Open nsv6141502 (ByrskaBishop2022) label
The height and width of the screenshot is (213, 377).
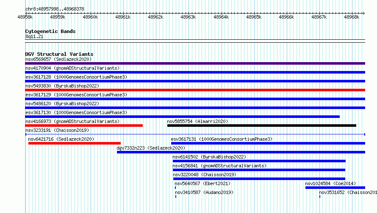[x=209, y=157]
